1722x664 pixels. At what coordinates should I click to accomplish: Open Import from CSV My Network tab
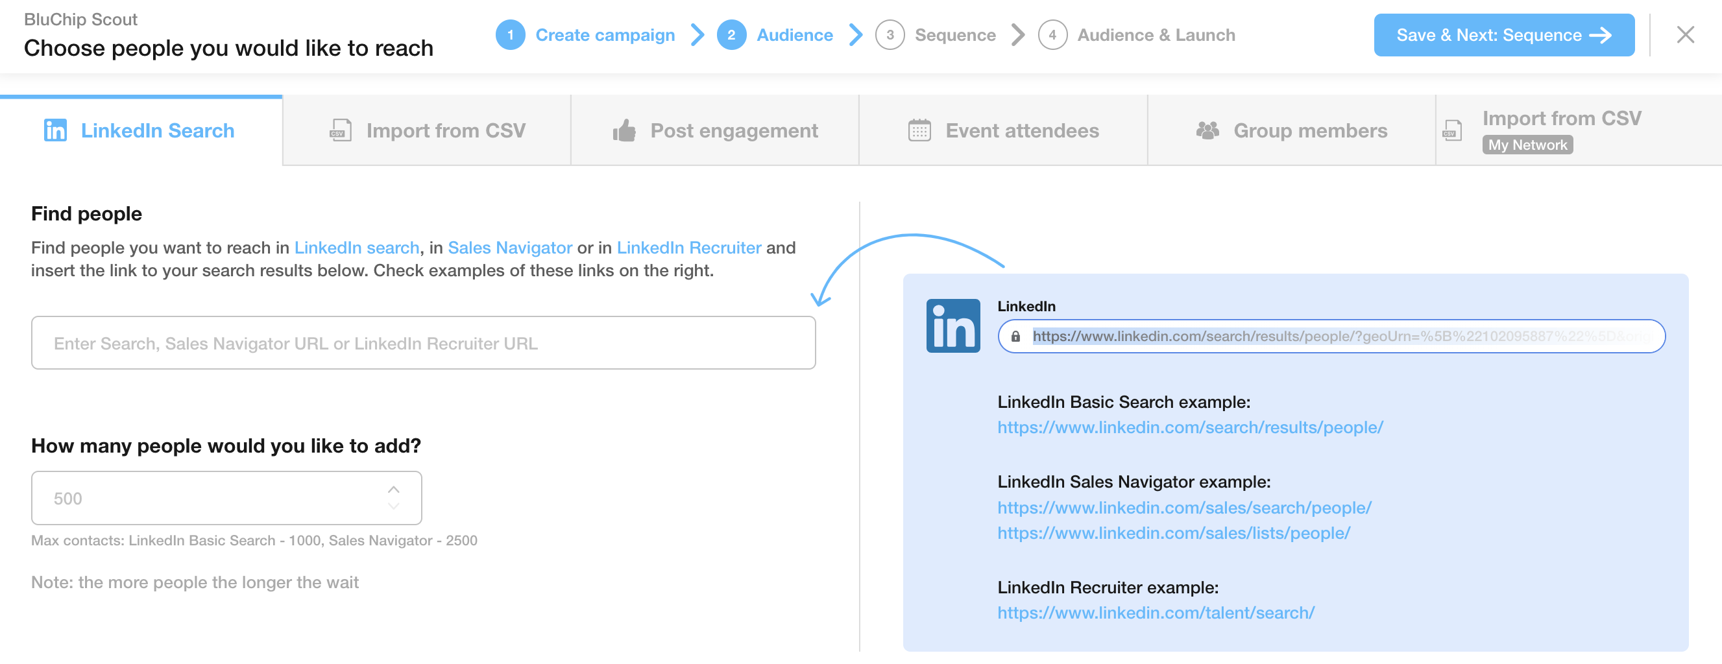(x=1579, y=130)
